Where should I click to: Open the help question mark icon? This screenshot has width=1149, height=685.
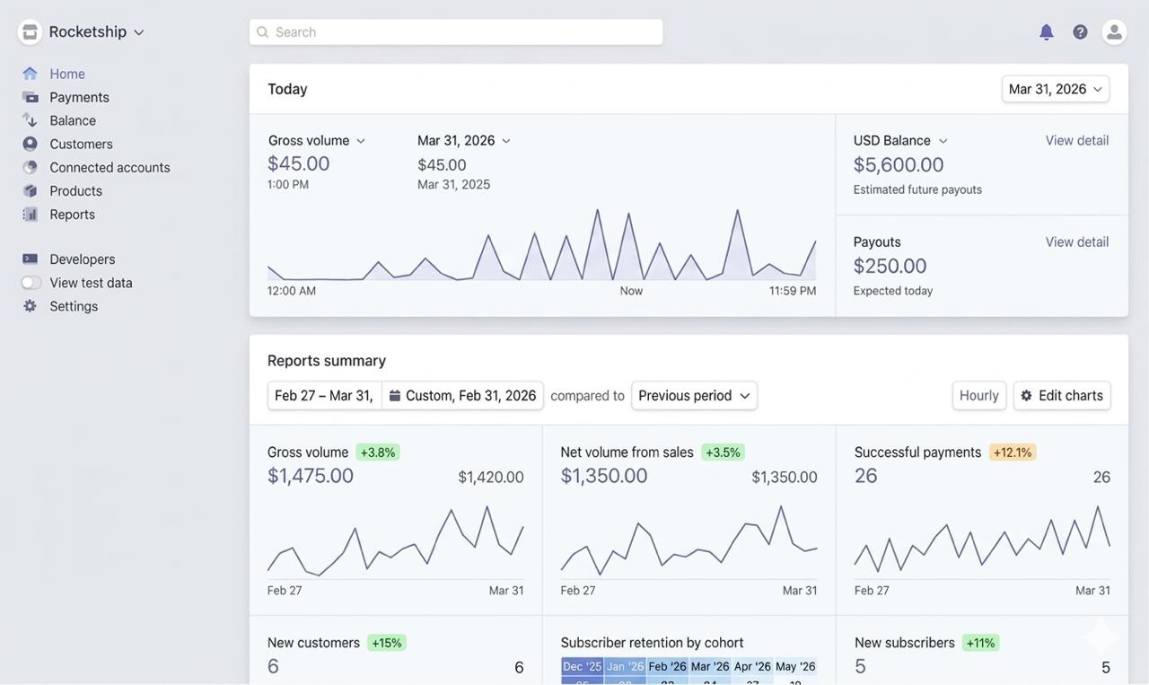click(1081, 32)
